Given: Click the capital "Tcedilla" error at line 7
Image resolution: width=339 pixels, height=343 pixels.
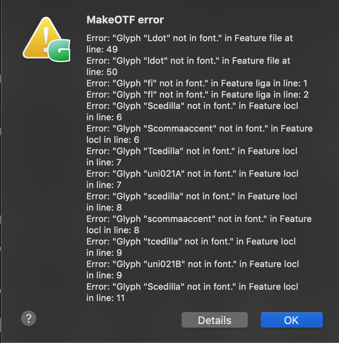Looking at the screenshot, I should click(192, 157).
